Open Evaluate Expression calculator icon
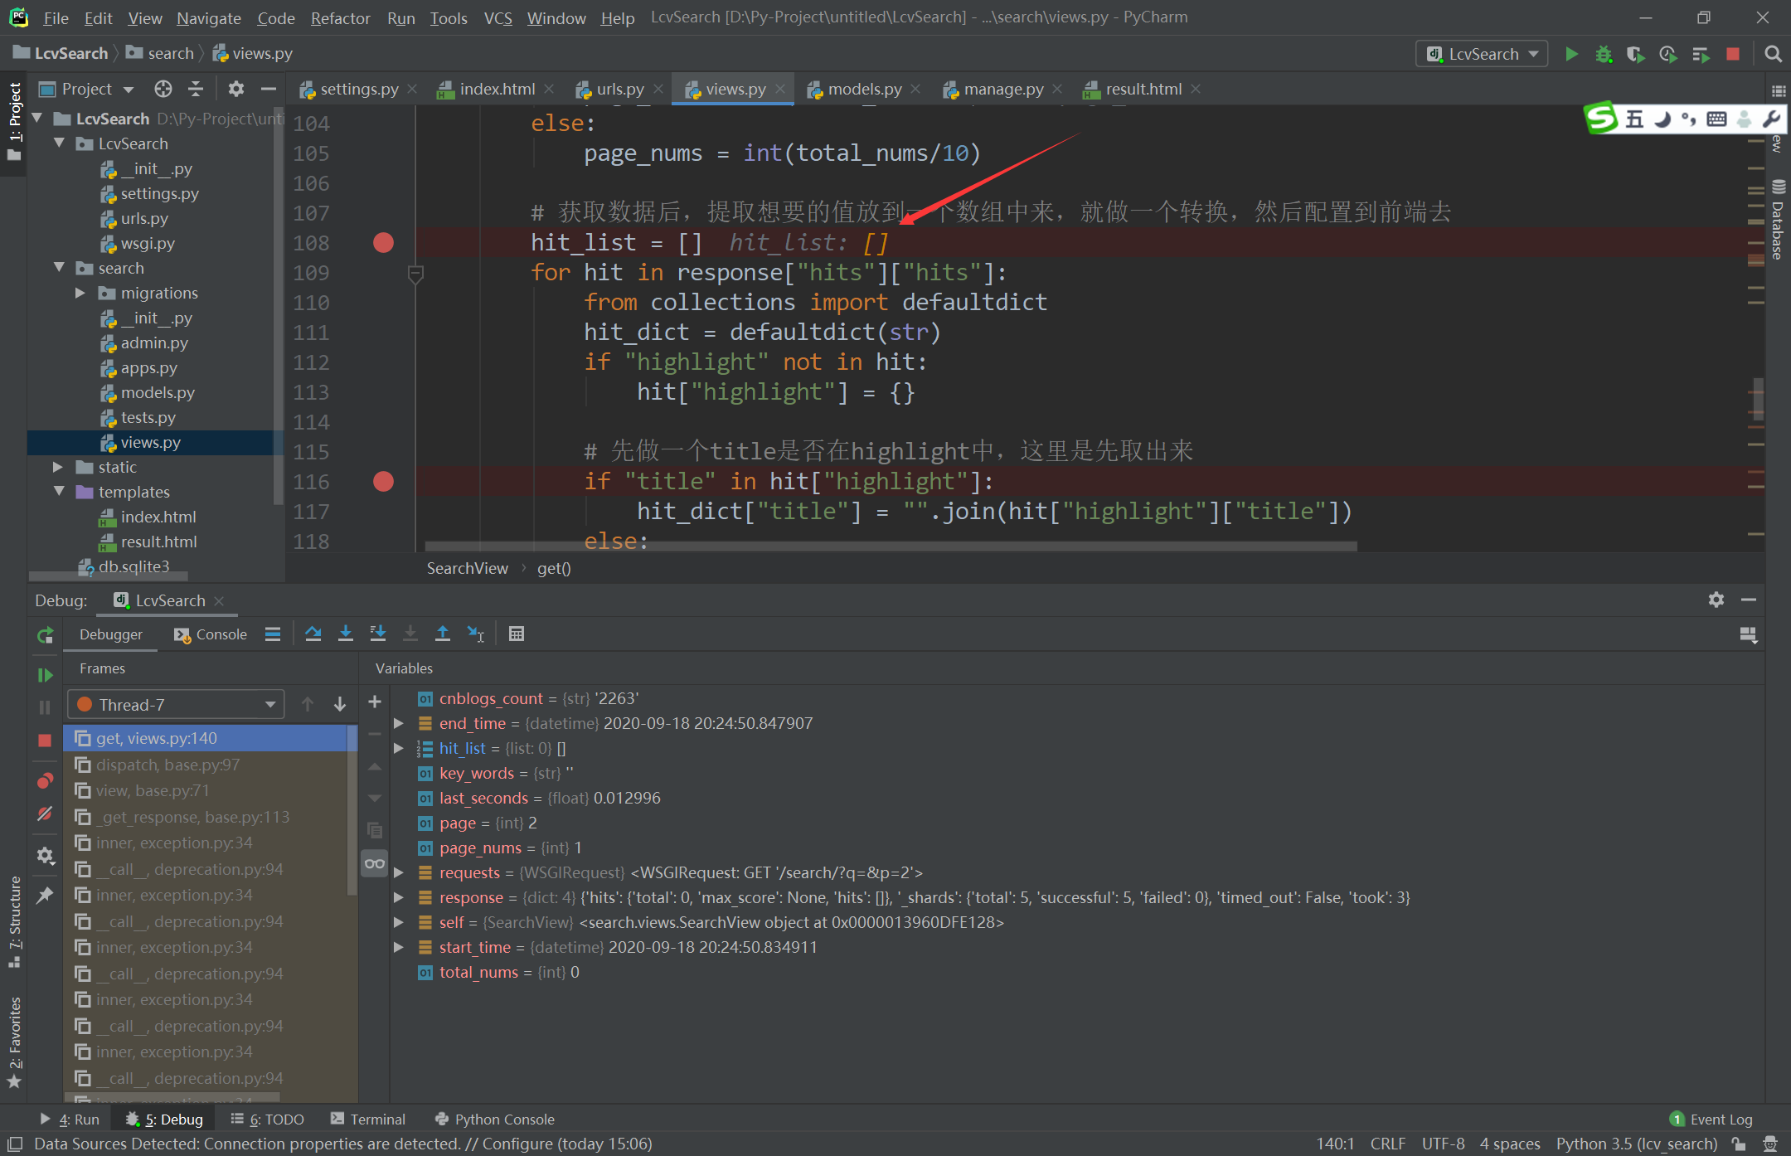 [517, 634]
